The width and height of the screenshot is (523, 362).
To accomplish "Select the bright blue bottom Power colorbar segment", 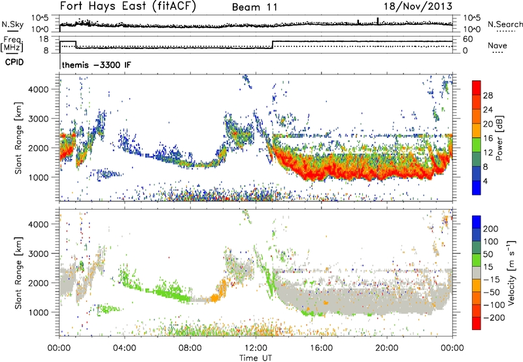I will [x=477, y=188].
